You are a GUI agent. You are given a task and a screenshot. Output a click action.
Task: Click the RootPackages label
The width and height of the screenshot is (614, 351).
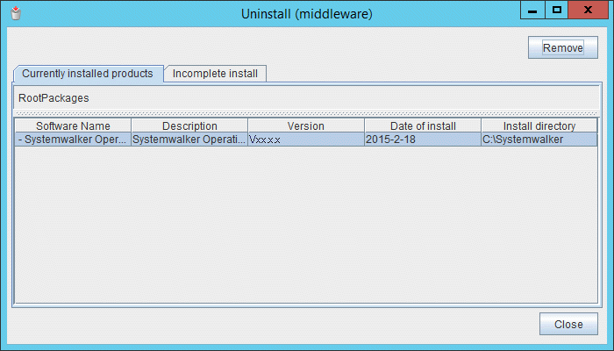54,97
